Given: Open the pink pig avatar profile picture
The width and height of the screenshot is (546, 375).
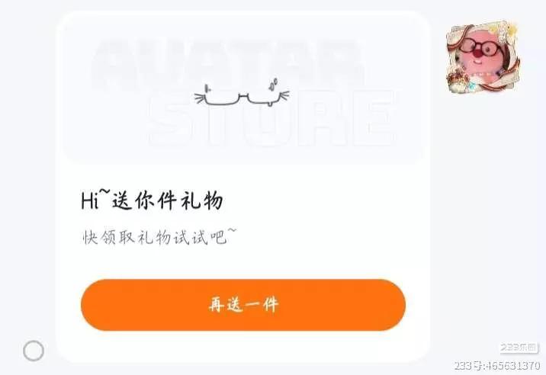Looking at the screenshot, I should pos(482,57).
